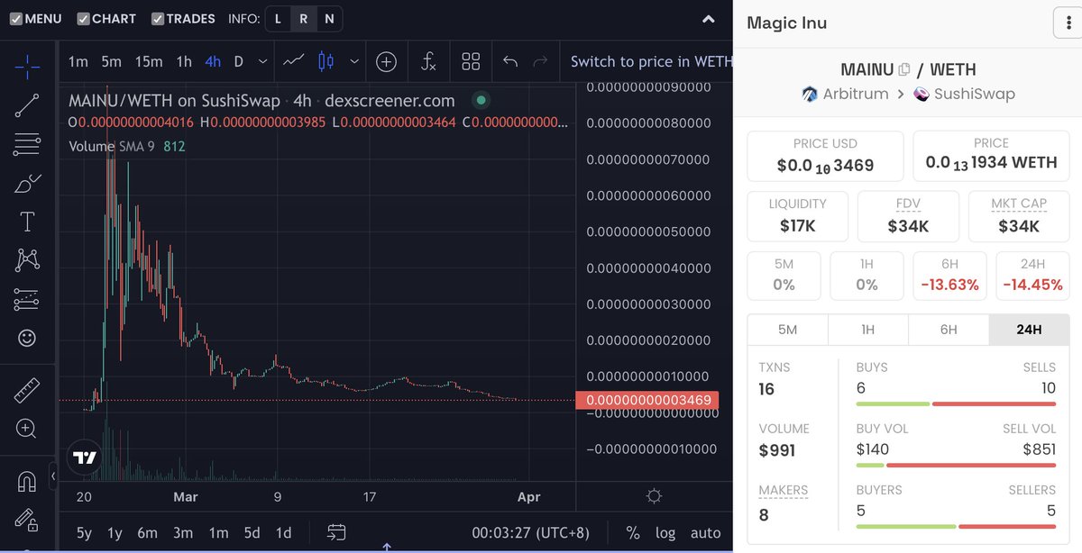The image size is (1082, 553).
Task: Open the go to date calendar
Action: [336, 532]
